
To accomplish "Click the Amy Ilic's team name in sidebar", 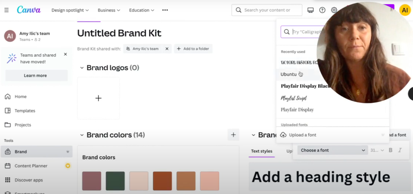I will click(34, 33).
